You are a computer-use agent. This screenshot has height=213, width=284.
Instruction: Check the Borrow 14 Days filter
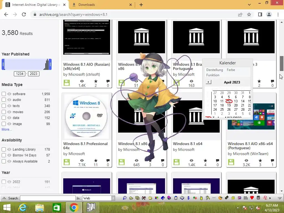point(4,155)
